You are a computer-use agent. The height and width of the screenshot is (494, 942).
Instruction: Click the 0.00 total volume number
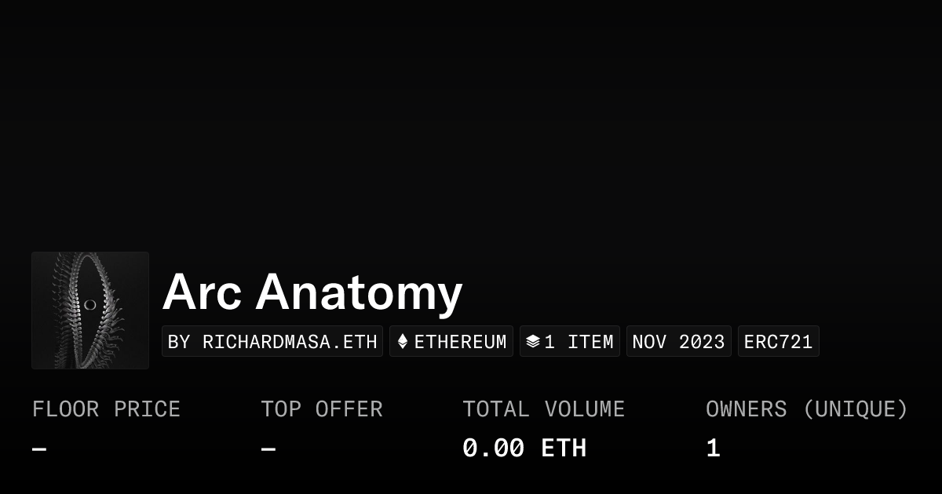(493, 449)
